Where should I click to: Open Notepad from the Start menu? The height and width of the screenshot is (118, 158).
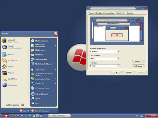click(x=8, y=54)
